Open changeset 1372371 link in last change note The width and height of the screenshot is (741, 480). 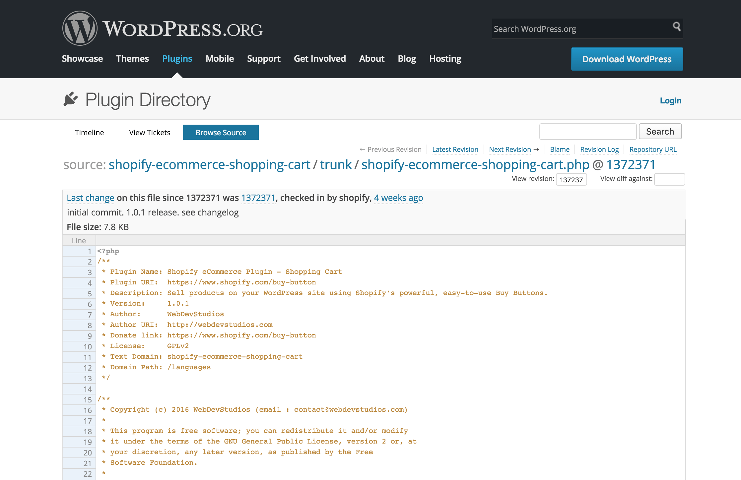click(258, 198)
